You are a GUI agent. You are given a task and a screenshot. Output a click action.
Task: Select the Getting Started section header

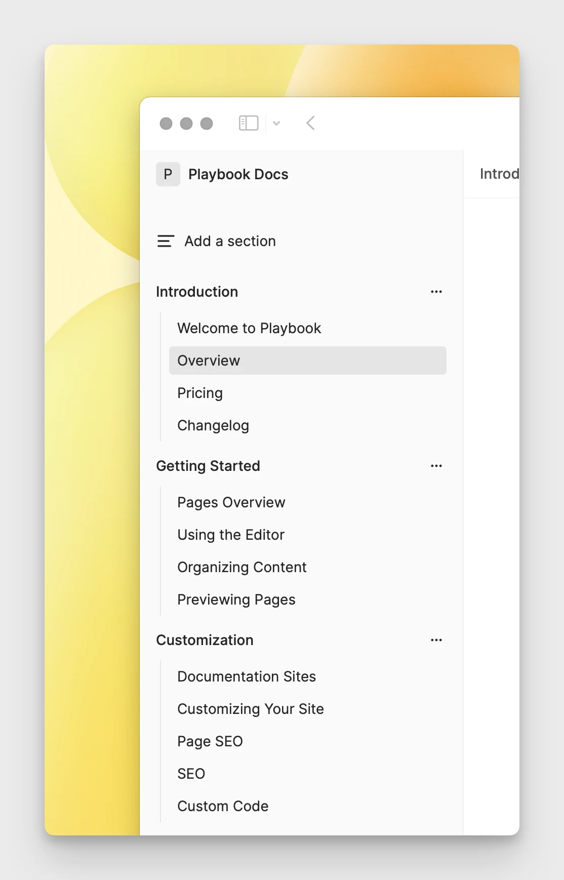click(208, 466)
